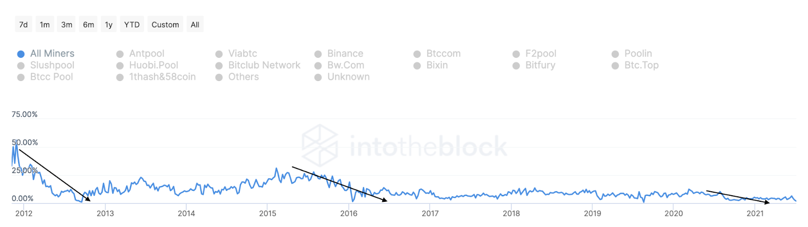Click the Poolin legend dot
The width and height of the screenshot is (808, 227).
(x=615, y=54)
